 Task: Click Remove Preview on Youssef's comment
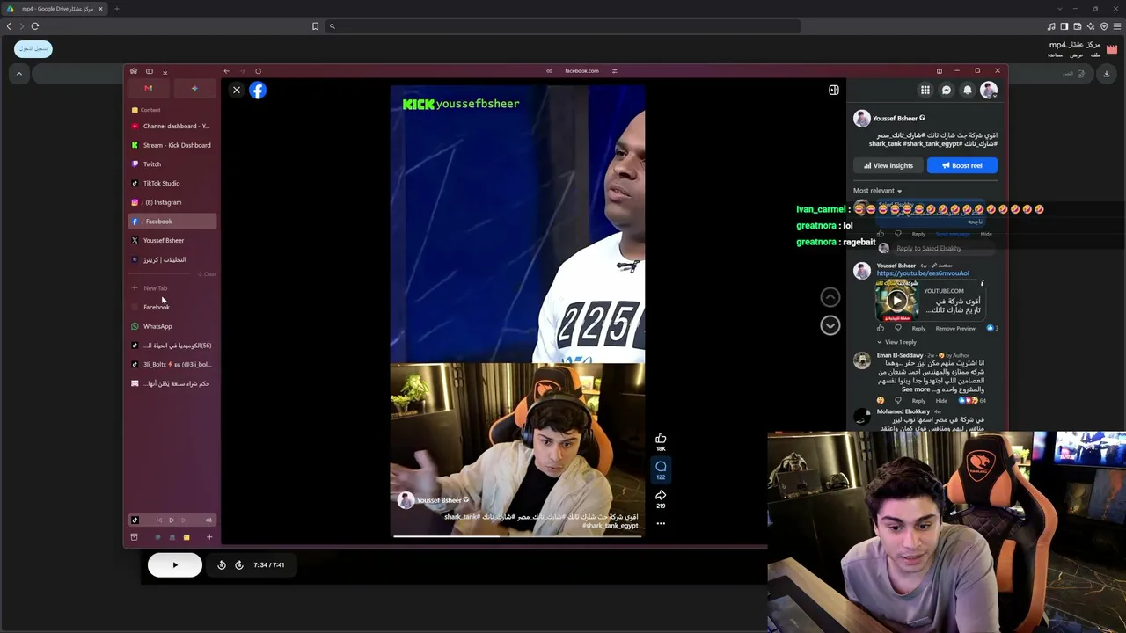click(955, 328)
